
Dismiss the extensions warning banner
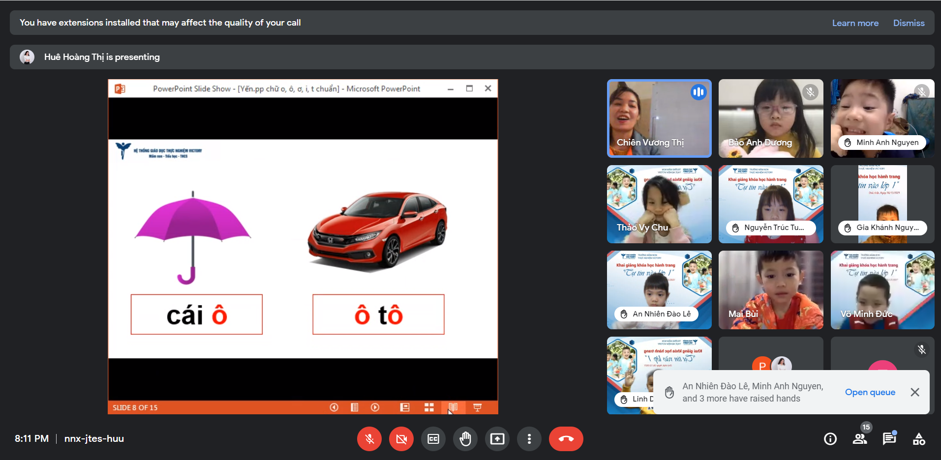tap(909, 23)
